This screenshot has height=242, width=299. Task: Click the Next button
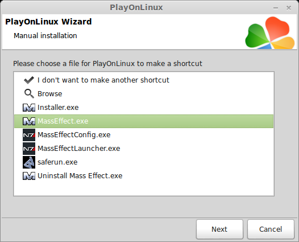219,229
